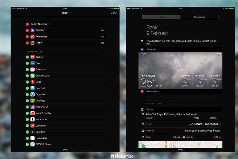Tap Wi-Fi indicator on right status bar

(142, 8)
